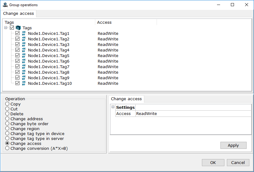This screenshot has width=254, height=172.
Task: Click the Settings group header label
Action: (x=125, y=108)
